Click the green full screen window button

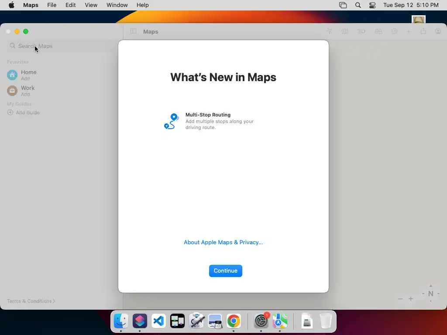click(x=26, y=31)
